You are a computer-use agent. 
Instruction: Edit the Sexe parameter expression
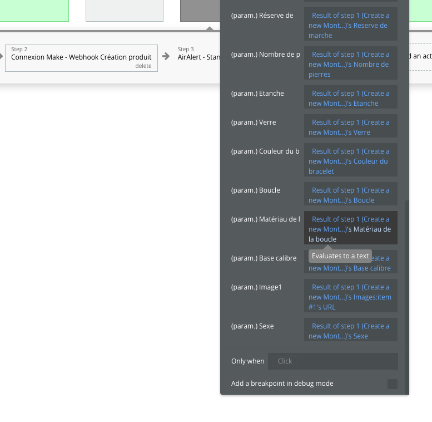[350, 330]
